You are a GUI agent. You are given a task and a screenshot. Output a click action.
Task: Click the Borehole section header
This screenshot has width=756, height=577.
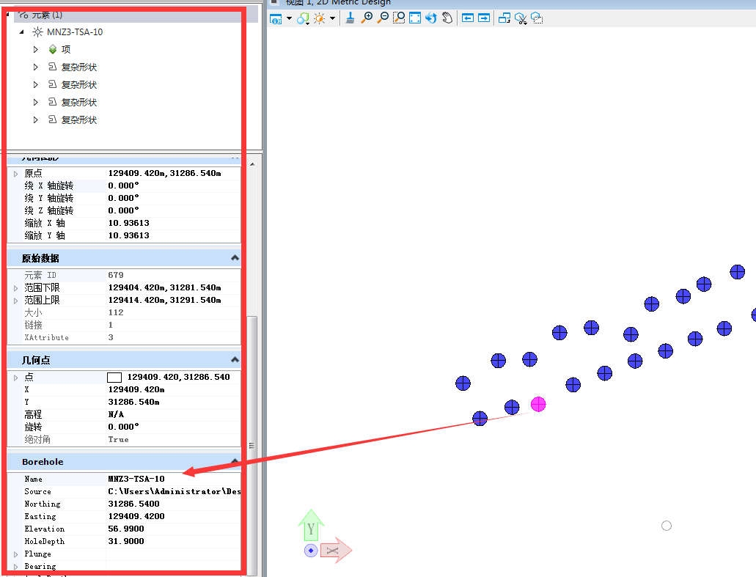coord(124,462)
